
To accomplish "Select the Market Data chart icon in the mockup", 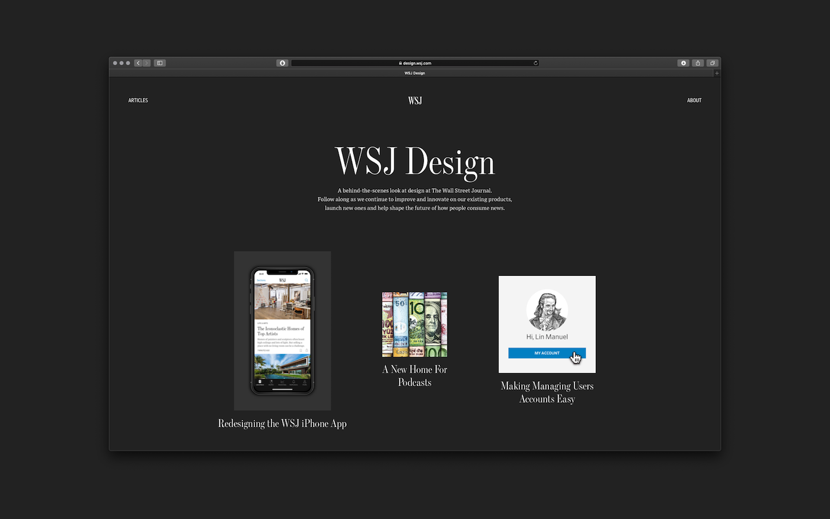I will 283,381.
